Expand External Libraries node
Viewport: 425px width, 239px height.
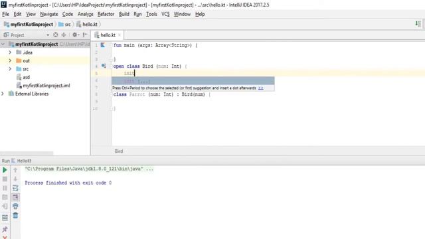point(3,94)
